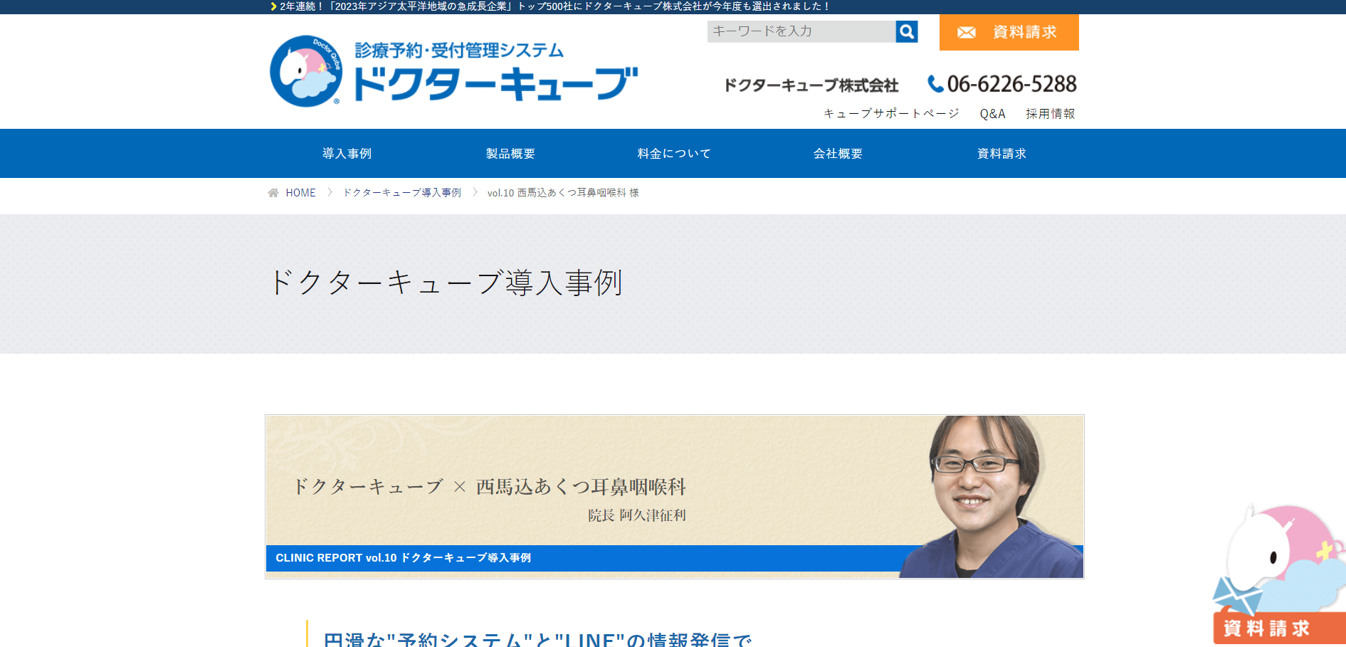Click the Doctor Cube unicorn logo
This screenshot has width=1346, height=647.
(307, 71)
